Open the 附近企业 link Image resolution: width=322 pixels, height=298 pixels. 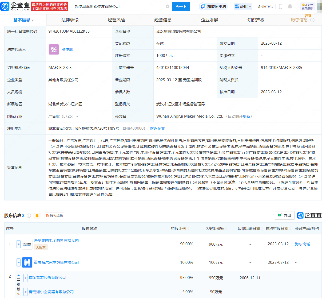tap(157, 128)
